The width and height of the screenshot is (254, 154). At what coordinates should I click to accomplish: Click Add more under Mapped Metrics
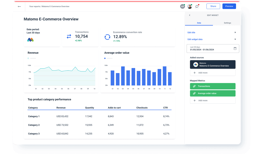213,100
